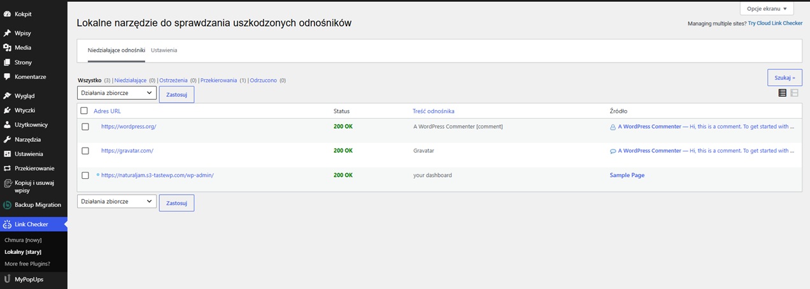
Task: Open the naturaljam.s3-tastewp.com/wp-admin/ URL
Action: (157, 175)
